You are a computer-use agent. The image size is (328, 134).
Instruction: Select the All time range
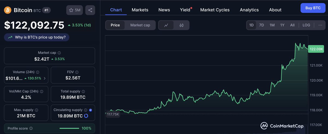point(292,25)
